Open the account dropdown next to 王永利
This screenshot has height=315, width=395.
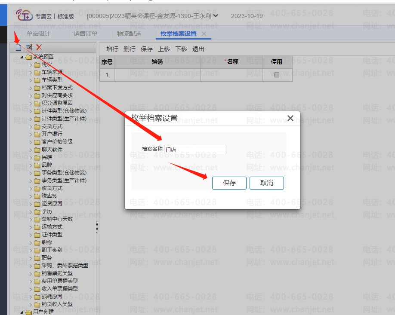click(216, 16)
